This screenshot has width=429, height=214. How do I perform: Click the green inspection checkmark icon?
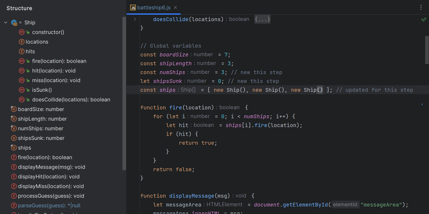click(x=424, y=20)
